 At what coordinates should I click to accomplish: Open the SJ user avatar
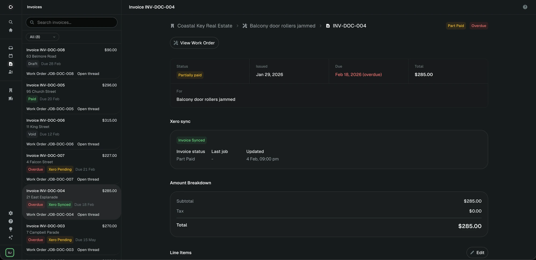pyautogui.click(x=10, y=253)
